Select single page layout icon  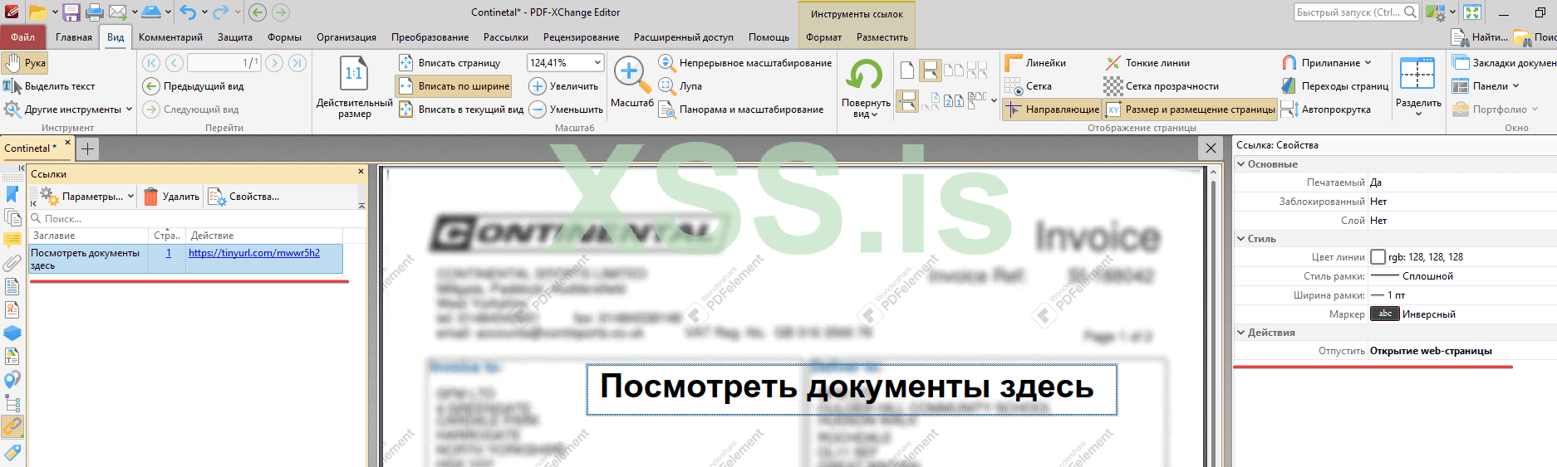point(907,70)
